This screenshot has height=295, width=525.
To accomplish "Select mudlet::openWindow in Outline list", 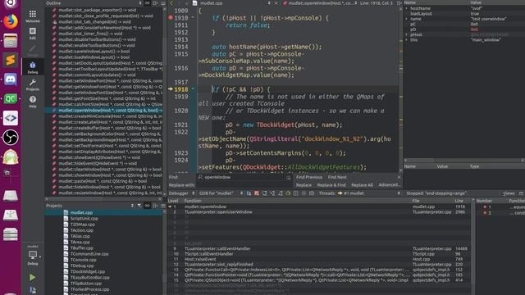I will pyautogui.click(x=104, y=110).
